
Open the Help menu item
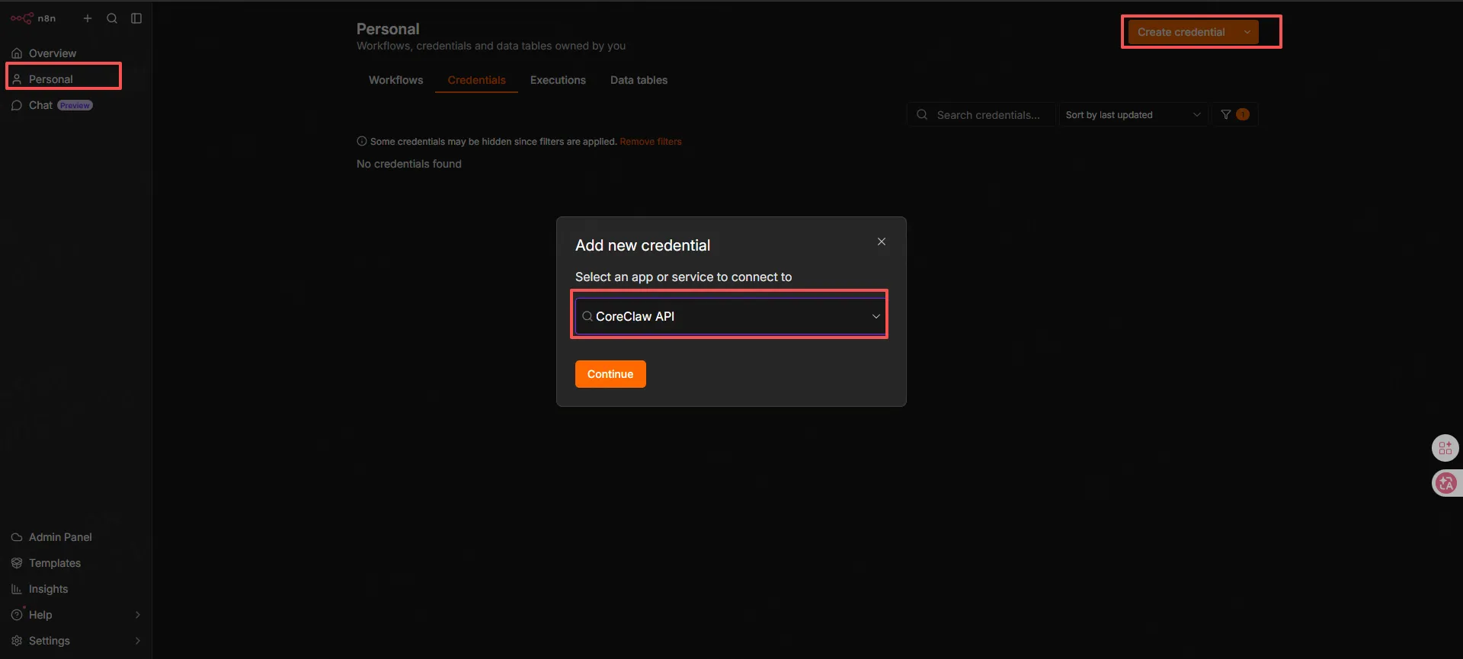coord(76,615)
